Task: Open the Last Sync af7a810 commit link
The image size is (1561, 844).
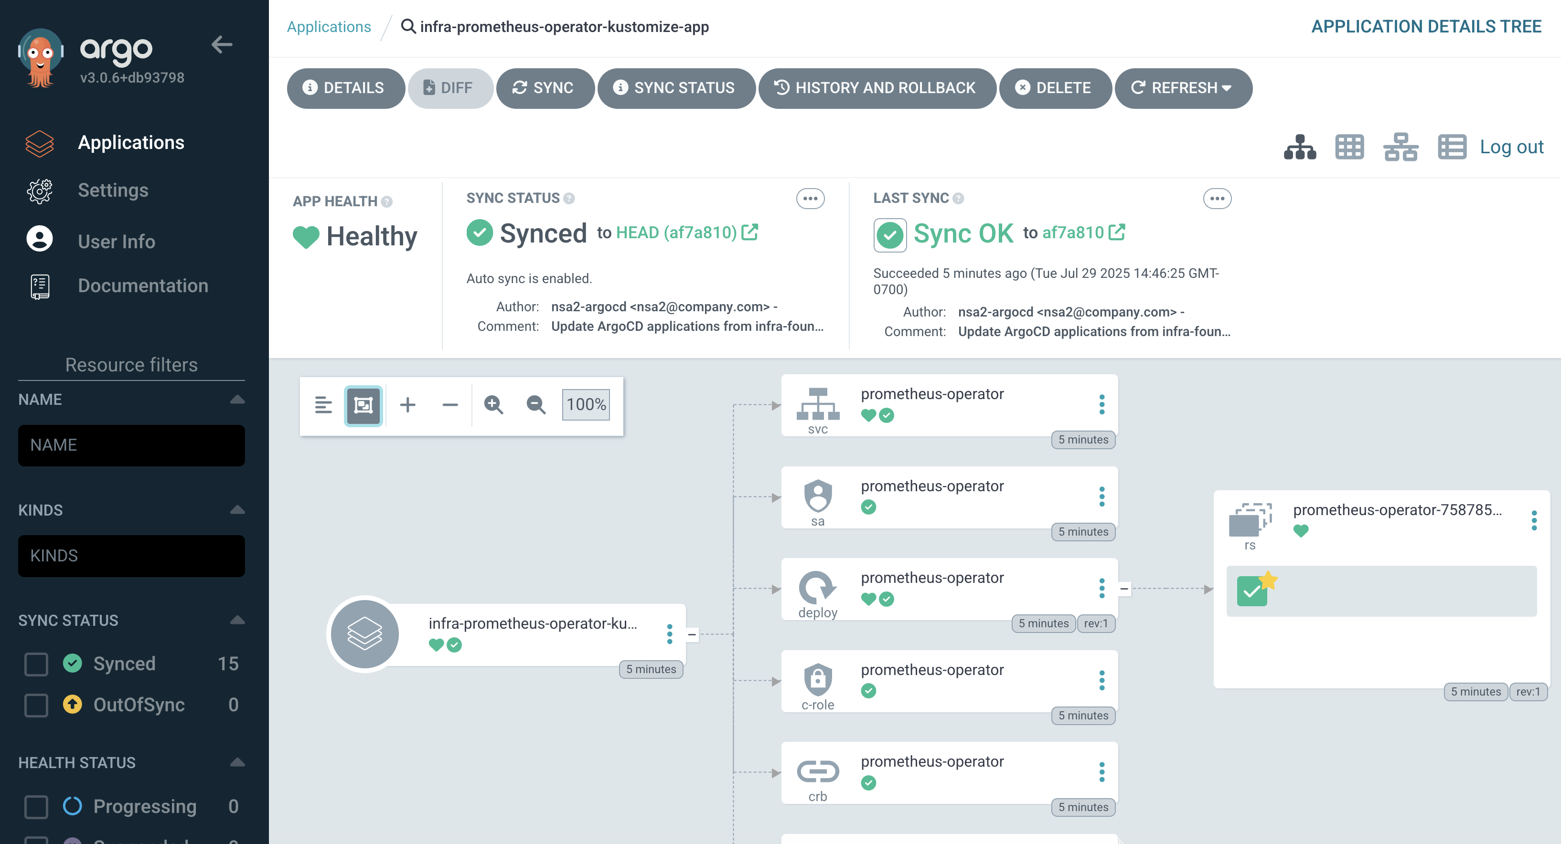Action: pyautogui.click(x=1083, y=232)
